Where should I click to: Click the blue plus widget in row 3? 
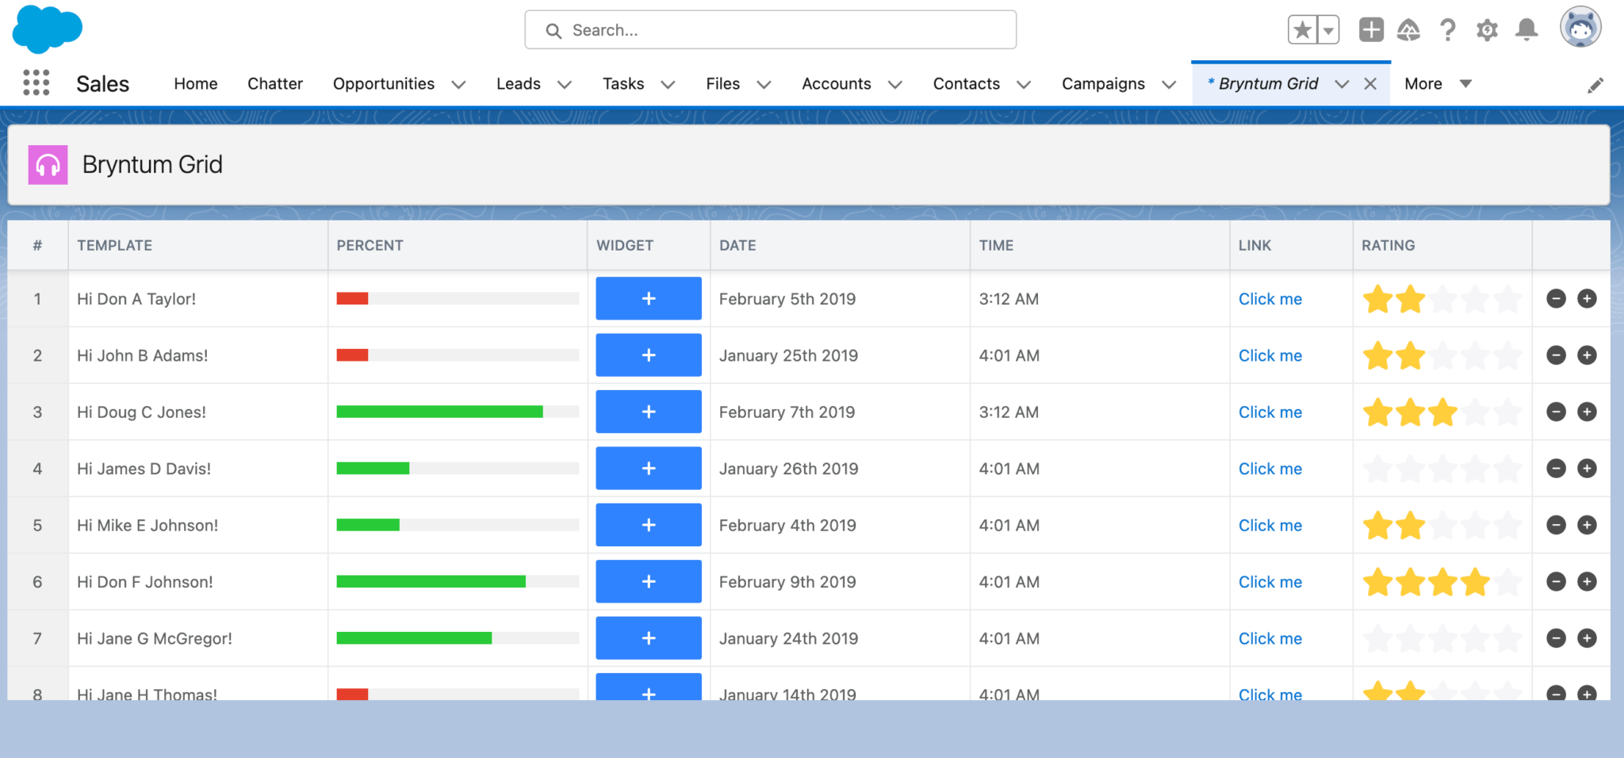click(x=649, y=412)
